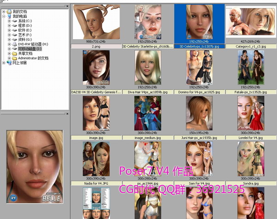Click the Nadia for V4.JPG filename label

96,183
